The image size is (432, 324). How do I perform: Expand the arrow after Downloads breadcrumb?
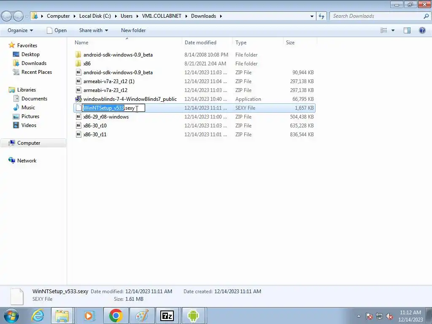(x=221, y=16)
